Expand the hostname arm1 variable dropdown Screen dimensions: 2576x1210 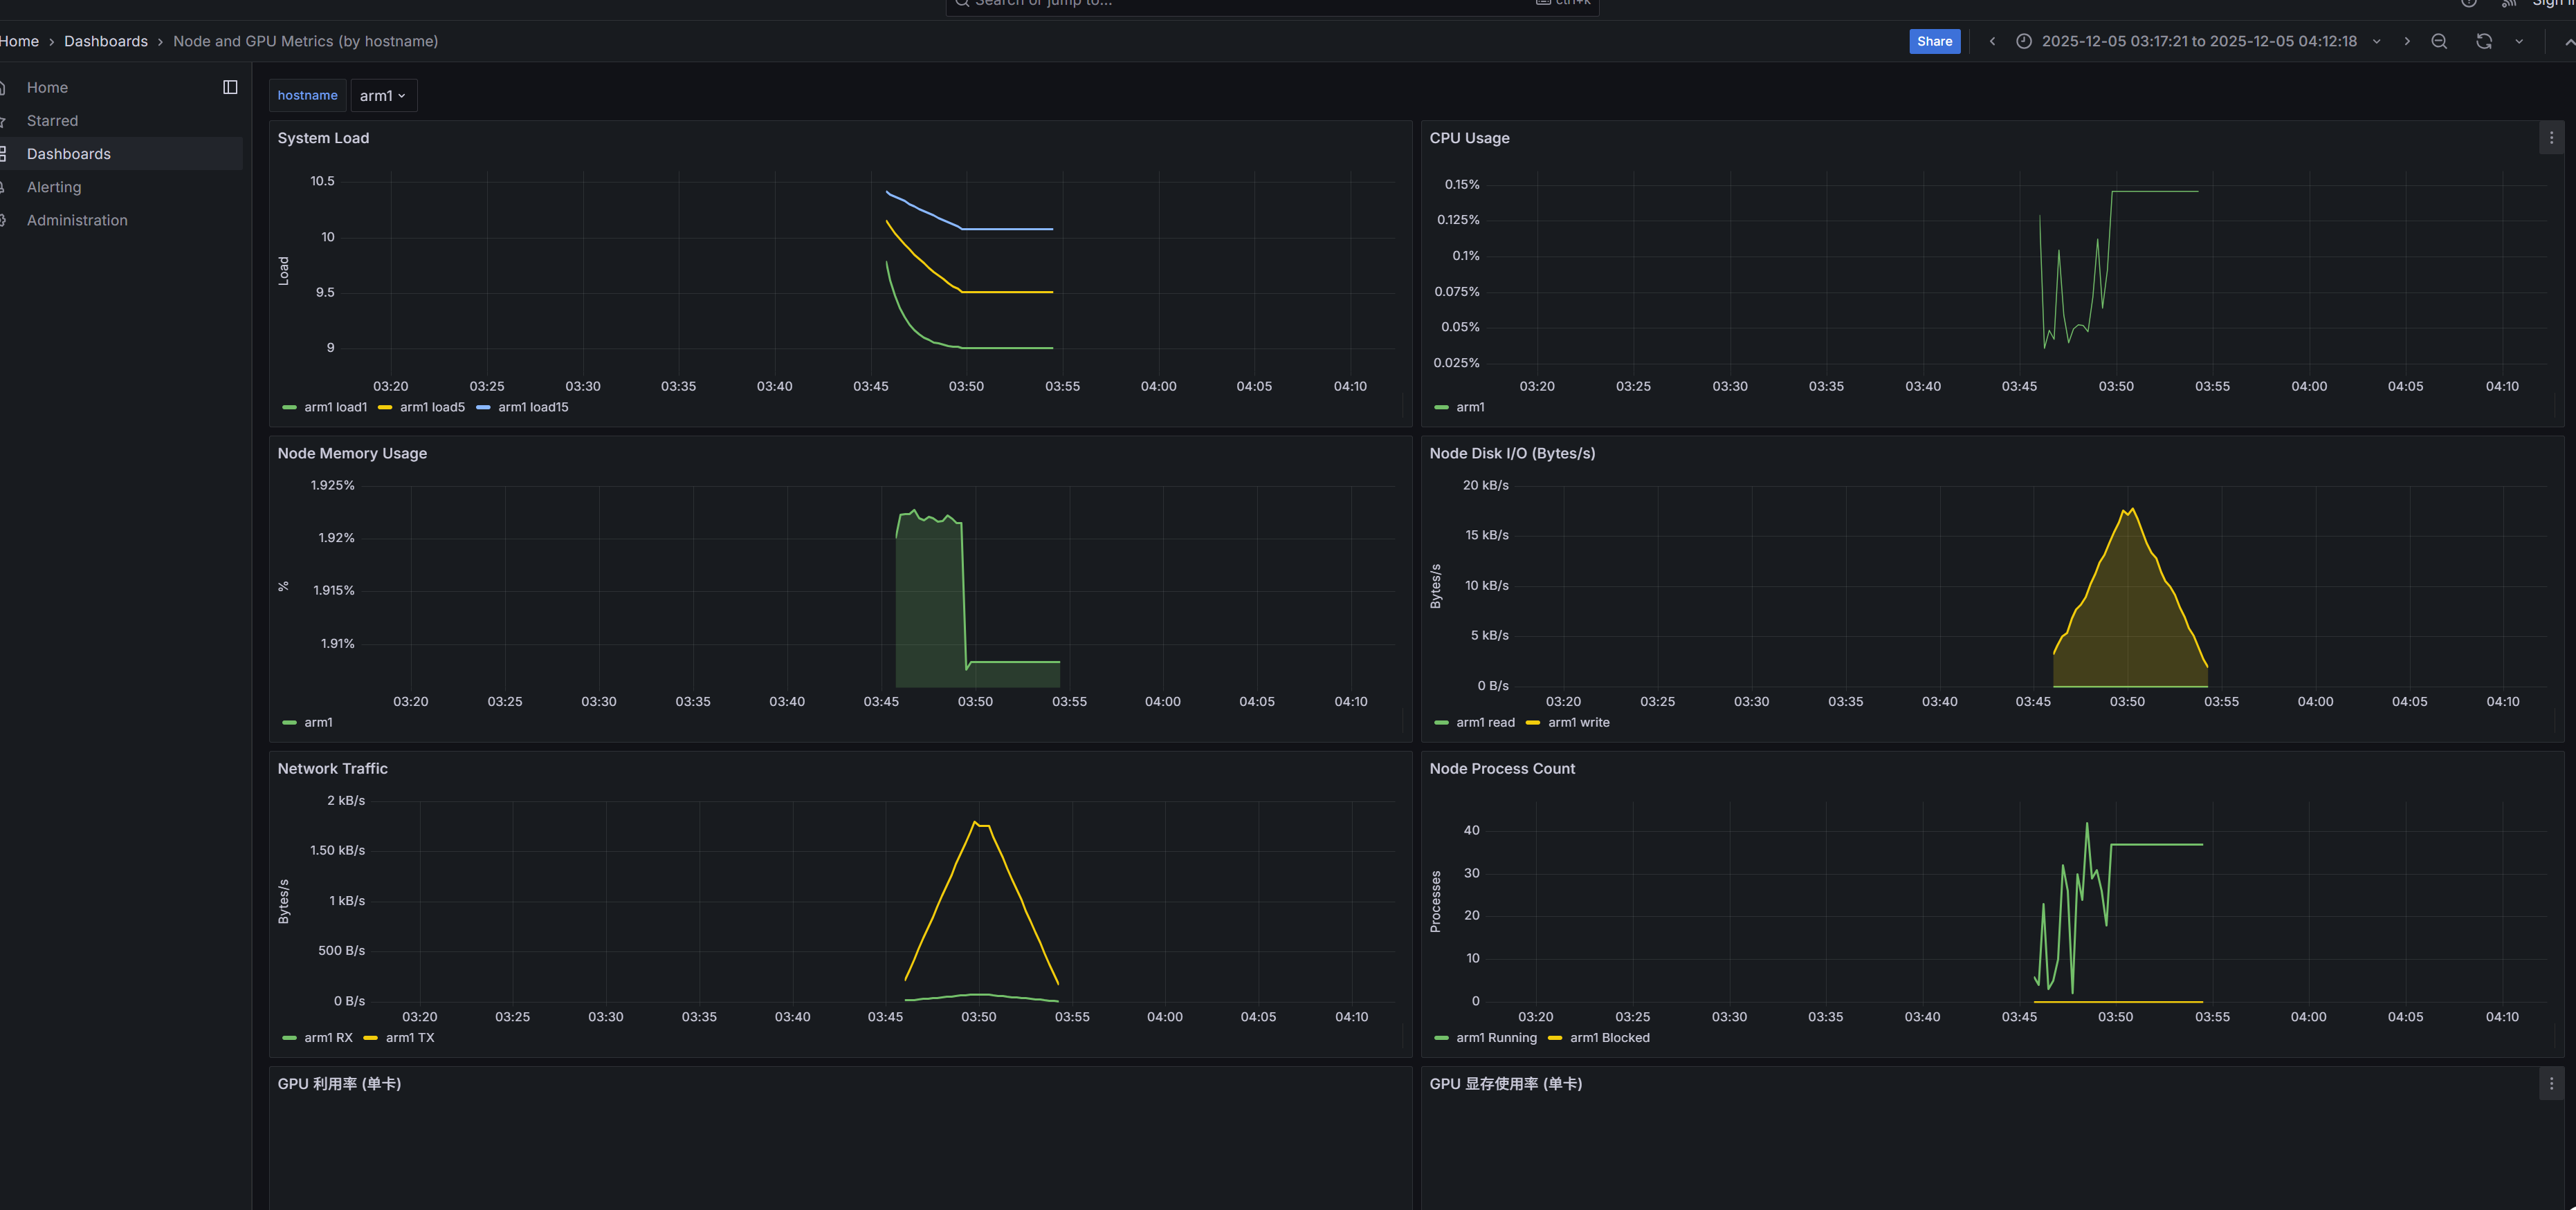[x=383, y=96]
